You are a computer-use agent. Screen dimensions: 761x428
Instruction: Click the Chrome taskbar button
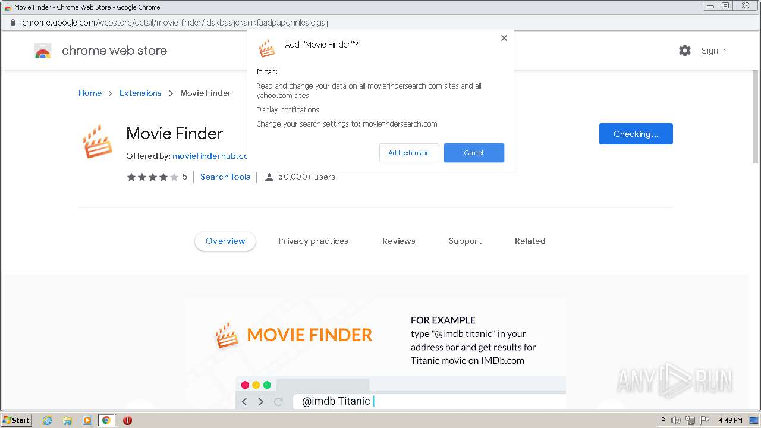tap(106, 420)
